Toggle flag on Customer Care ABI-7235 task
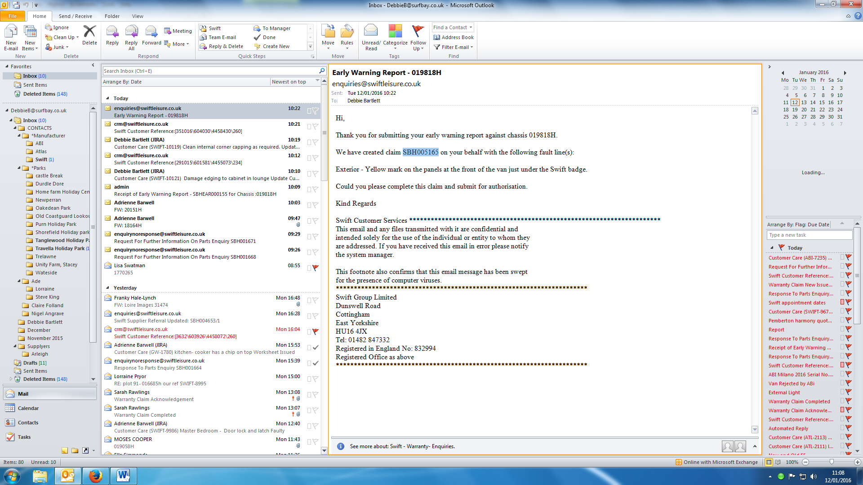 coord(849,258)
